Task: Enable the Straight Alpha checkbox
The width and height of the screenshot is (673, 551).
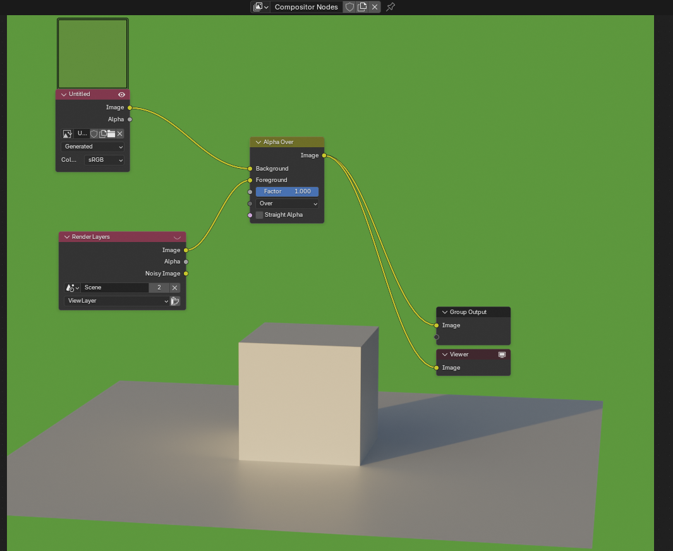Action: (259, 215)
